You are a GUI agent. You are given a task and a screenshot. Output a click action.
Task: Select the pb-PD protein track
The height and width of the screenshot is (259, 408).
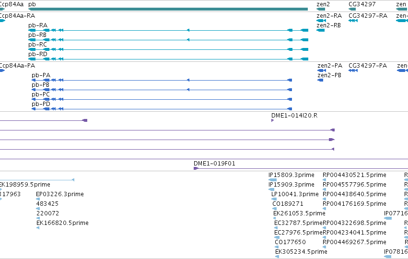(x=162, y=109)
